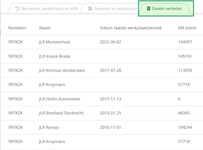The image size is (203, 150).
Task: Select the Dealer verleden tab
Action: tap(166, 9)
